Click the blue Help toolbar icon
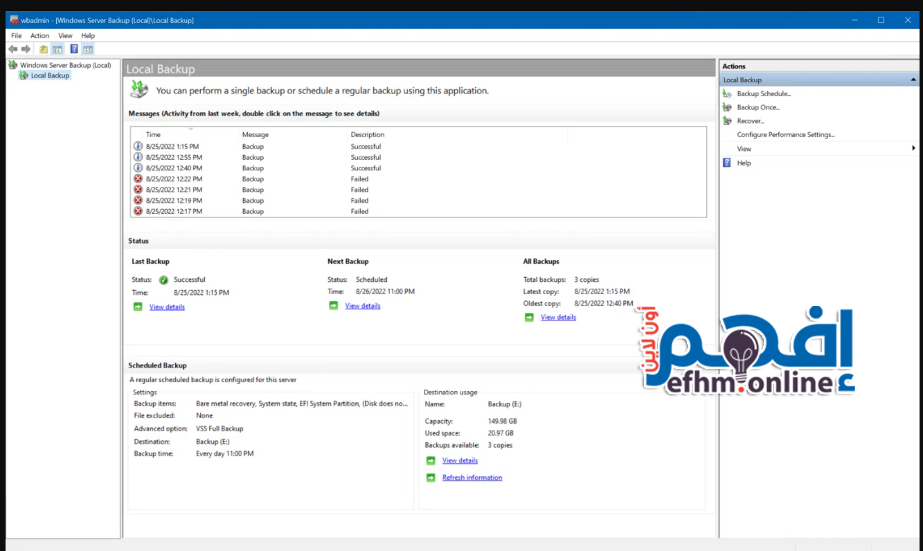Screen dimensions: 923x551 click(74, 49)
